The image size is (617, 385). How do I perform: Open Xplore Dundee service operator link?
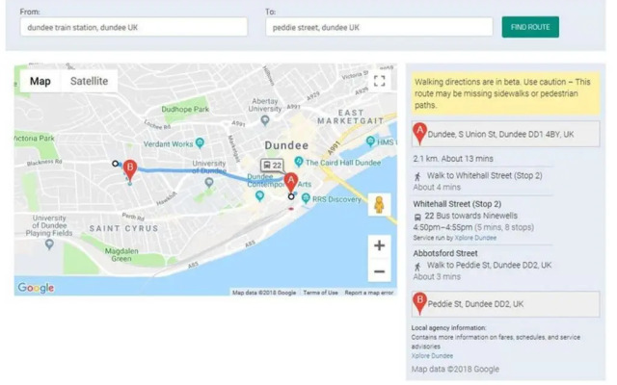coord(475,238)
